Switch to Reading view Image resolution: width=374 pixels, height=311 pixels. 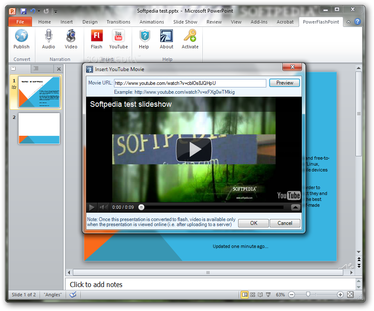point(260,295)
